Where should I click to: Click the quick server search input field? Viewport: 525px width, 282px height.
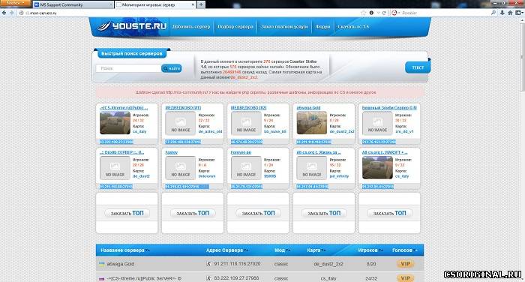pos(128,68)
